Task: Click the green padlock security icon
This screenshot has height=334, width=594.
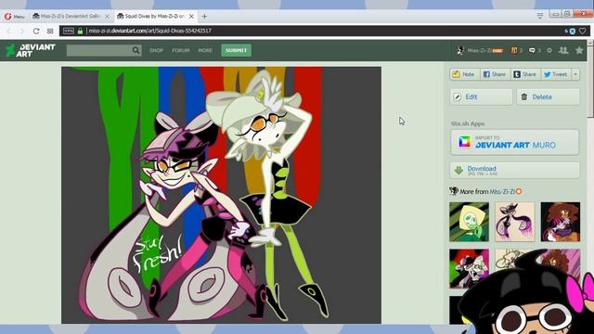Action: tap(80, 31)
